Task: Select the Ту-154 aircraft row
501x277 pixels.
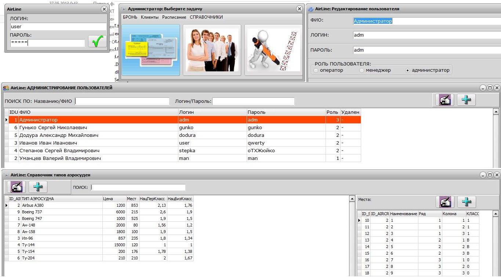Action: click(x=99, y=251)
